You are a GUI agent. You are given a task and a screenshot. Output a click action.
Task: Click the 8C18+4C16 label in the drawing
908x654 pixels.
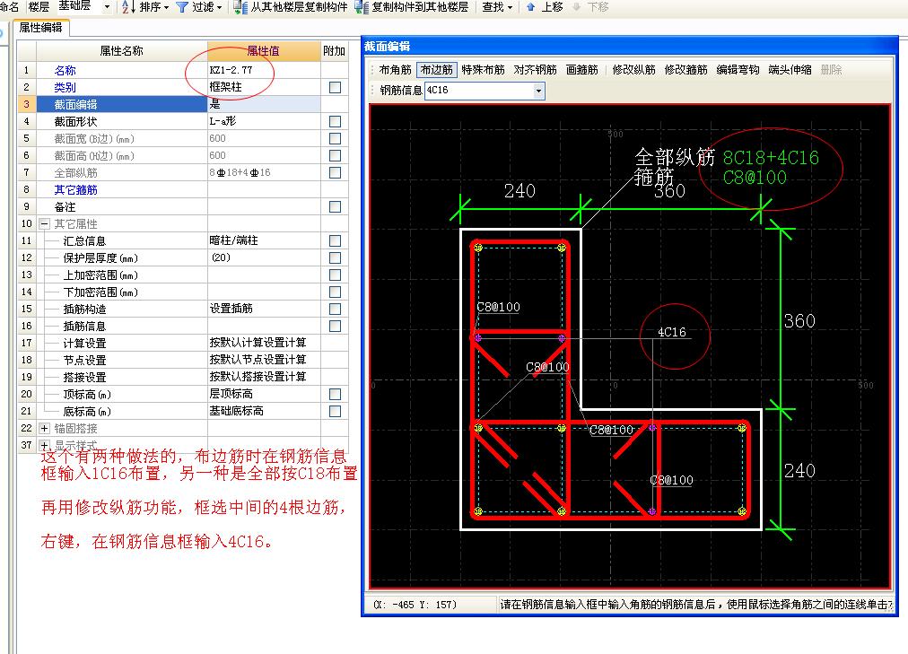[x=770, y=157]
